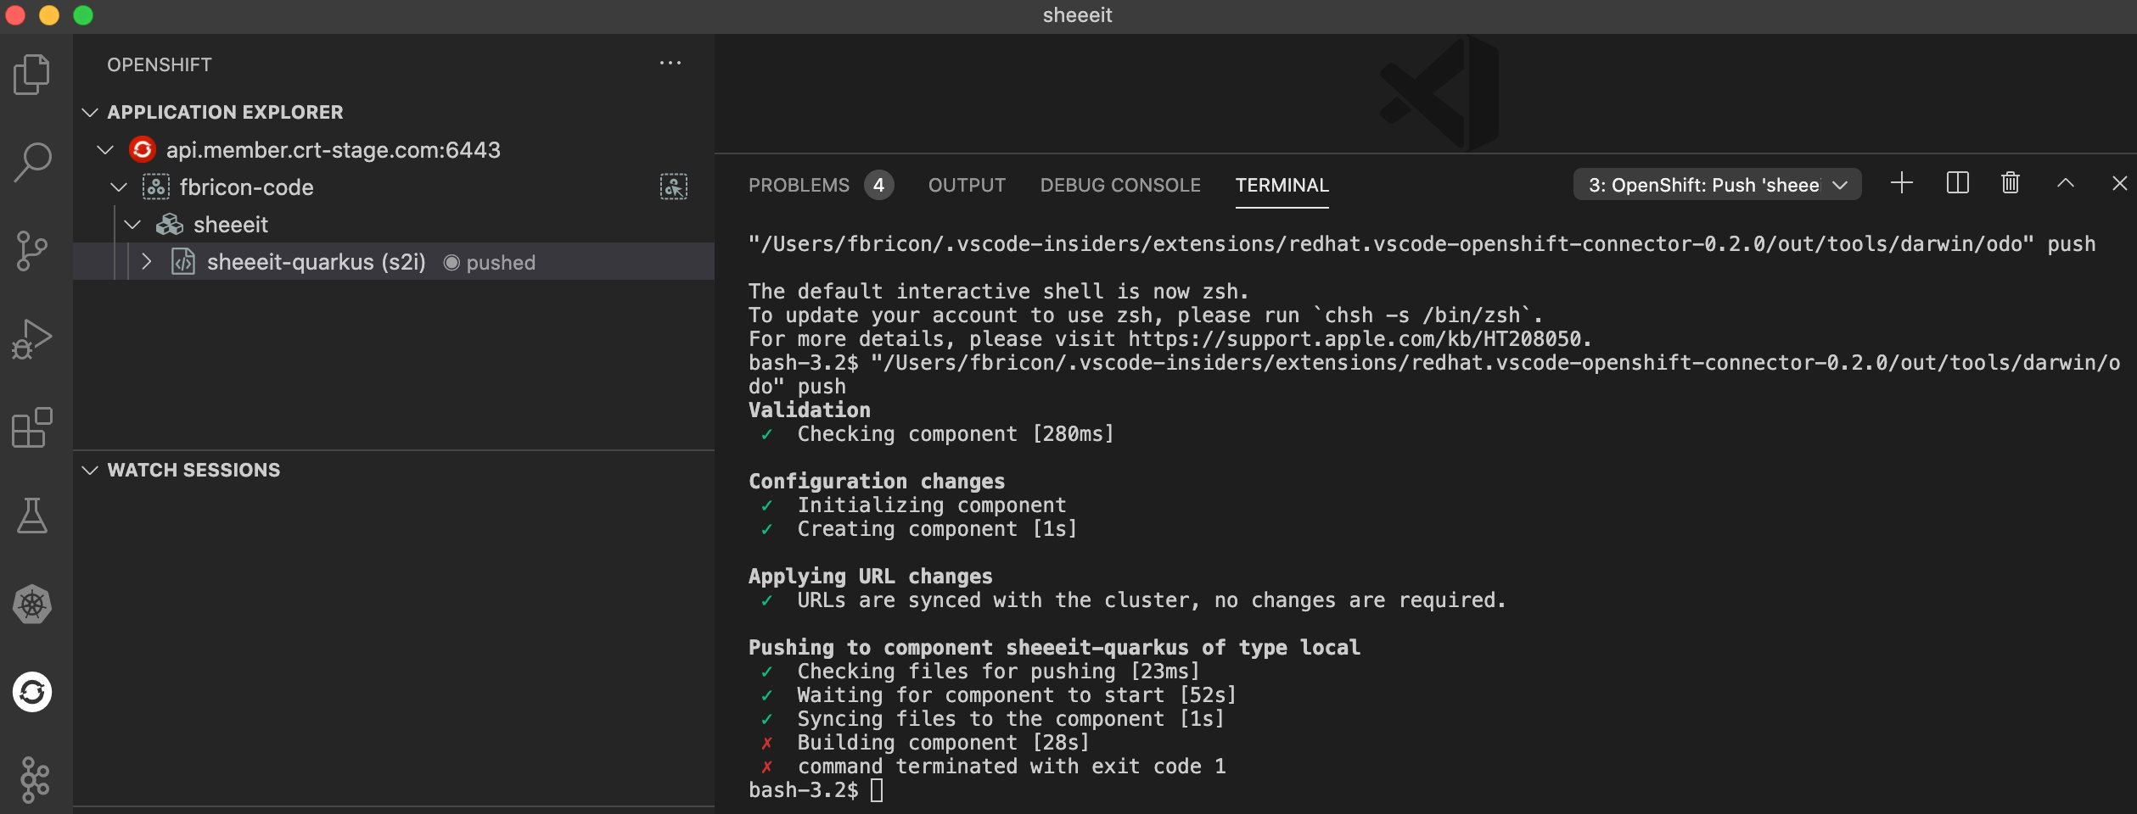Expand the sheeeit-quarkus (s2i) node
2137x814 pixels.
pos(146,262)
